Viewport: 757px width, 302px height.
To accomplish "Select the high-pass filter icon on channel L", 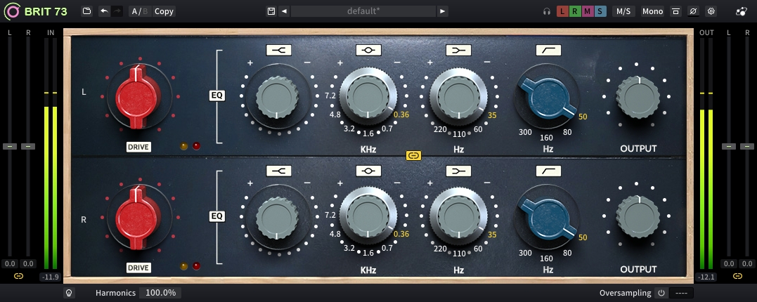I will pyautogui.click(x=548, y=51).
